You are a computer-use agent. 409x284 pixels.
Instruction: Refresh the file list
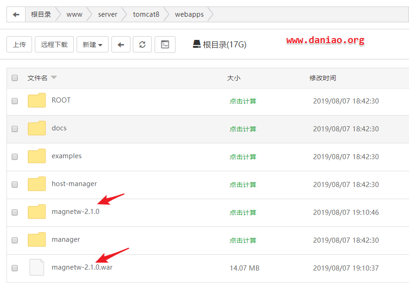click(142, 45)
